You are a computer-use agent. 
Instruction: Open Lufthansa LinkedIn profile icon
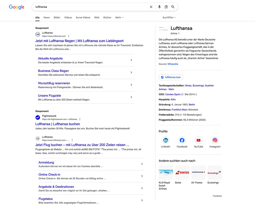tap(165, 140)
